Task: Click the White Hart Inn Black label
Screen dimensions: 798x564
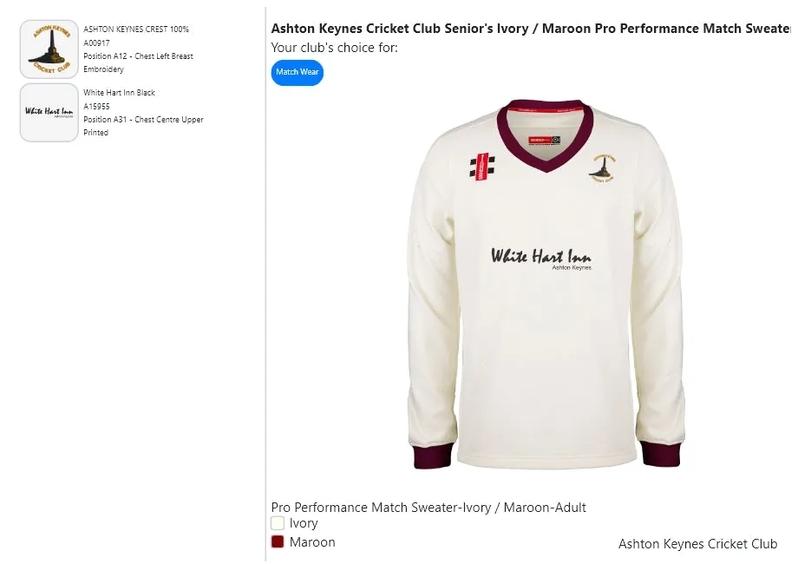Action: 120,93
